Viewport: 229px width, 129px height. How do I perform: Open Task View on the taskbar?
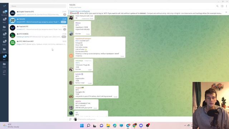[94, 126]
